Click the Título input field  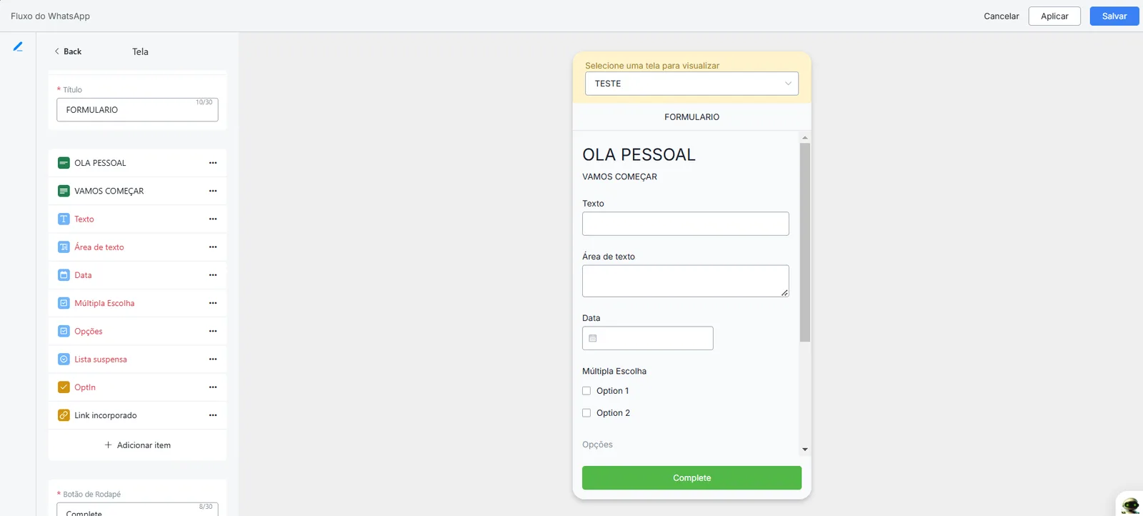pyautogui.click(x=137, y=109)
